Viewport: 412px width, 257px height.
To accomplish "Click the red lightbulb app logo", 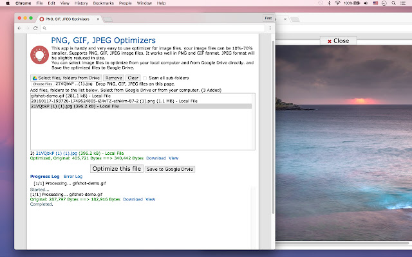I will click(x=40, y=55).
